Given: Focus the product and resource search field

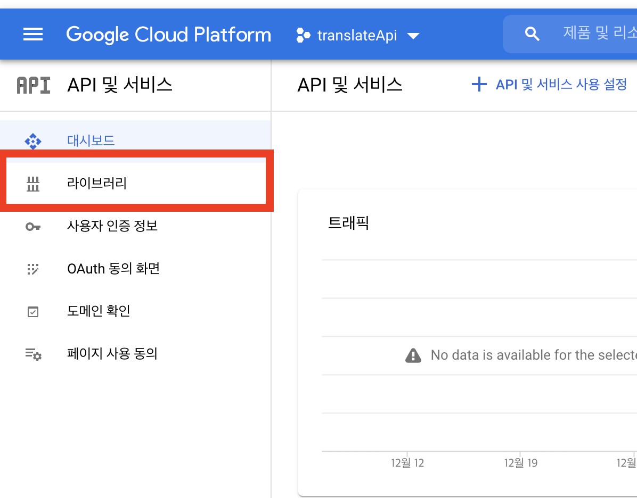Looking at the screenshot, I should pyautogui.click(x=570, y=34).
